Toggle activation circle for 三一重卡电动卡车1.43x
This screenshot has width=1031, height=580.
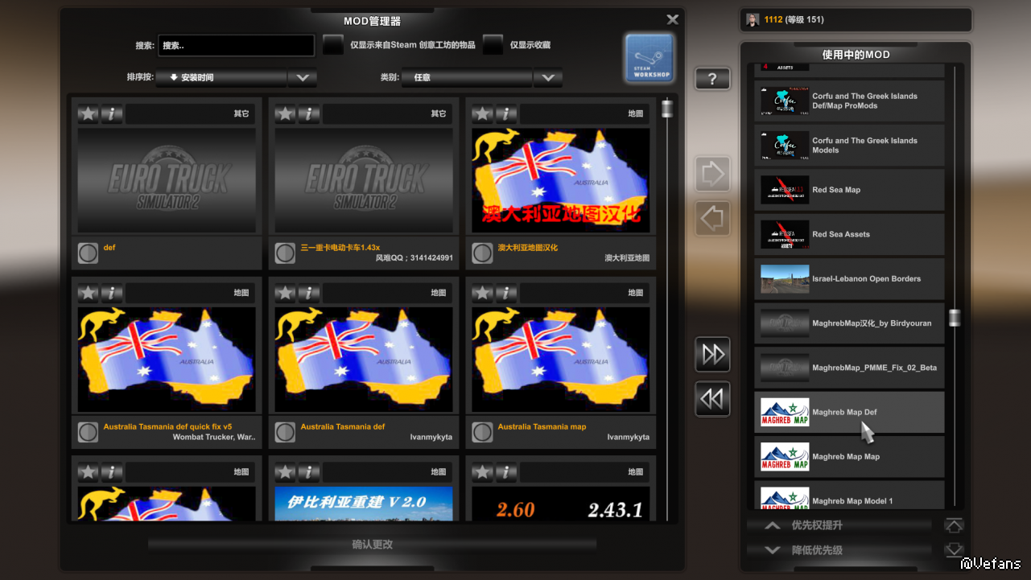285,253
